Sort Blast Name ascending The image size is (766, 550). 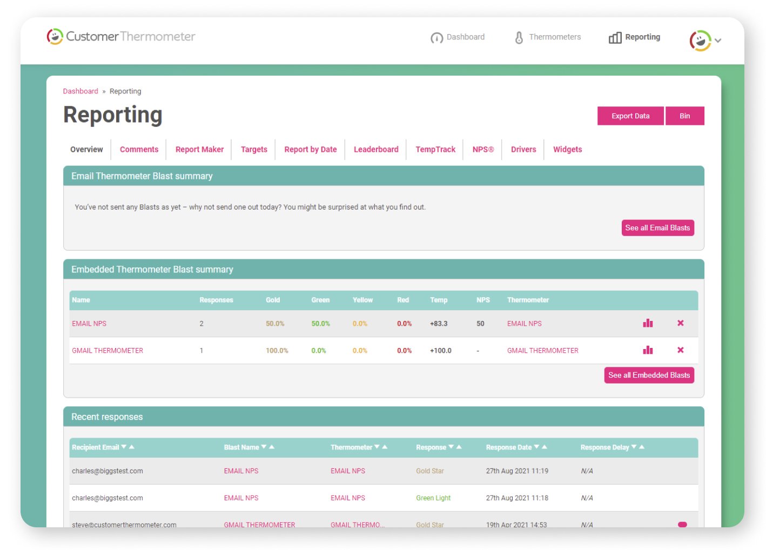tap(272, 447)
